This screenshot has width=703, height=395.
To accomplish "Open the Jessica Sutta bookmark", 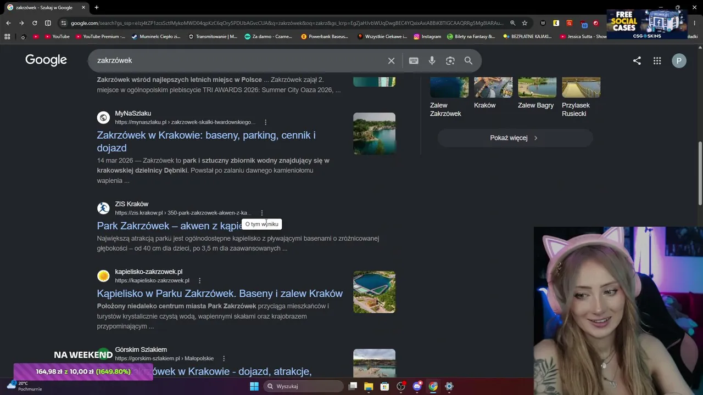I will coord(583,37).
